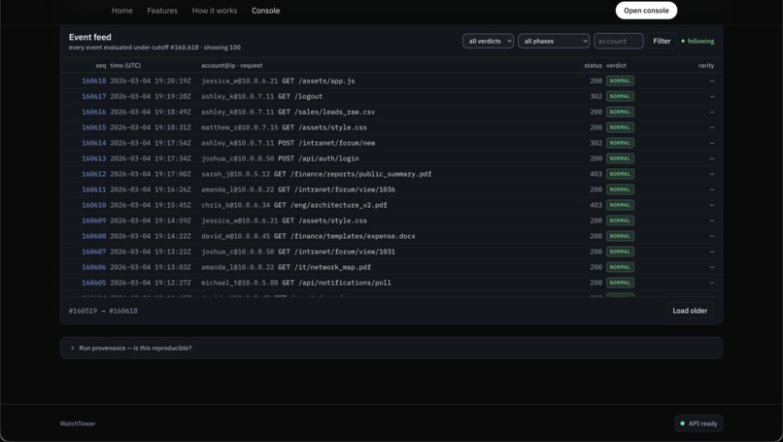Open the all phases dropdown
The height and width of the screenshot is (442, 783).
(x=554, y=41)
